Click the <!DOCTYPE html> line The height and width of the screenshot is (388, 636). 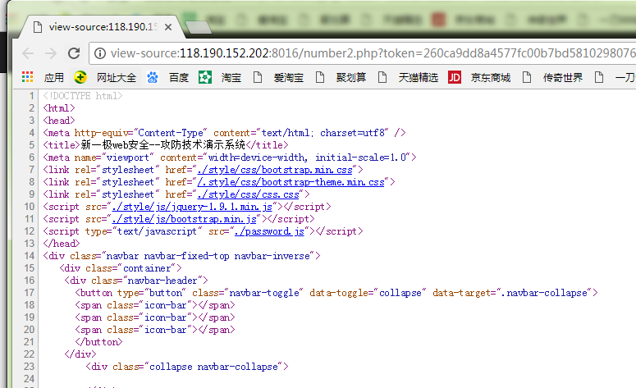tap(83, 96)
